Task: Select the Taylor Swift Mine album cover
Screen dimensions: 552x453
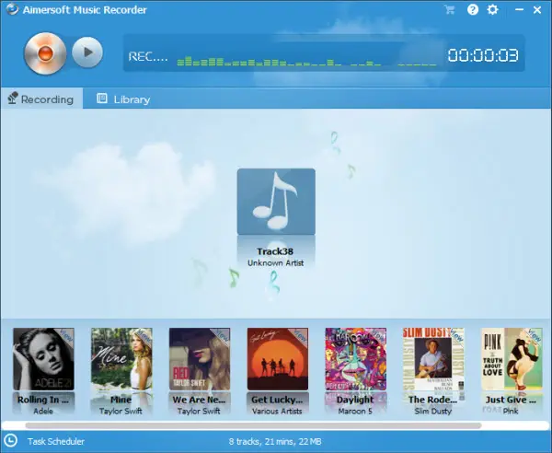Action: click(121, 359)
